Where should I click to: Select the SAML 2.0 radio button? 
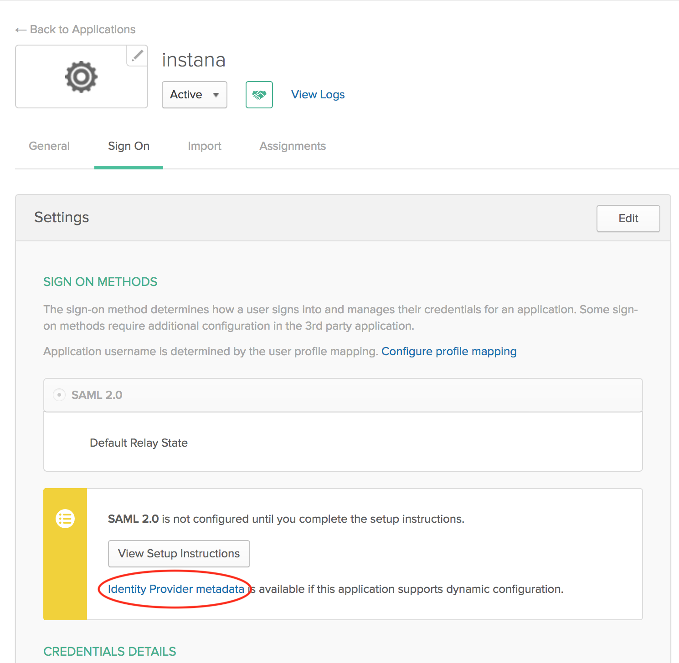point(59,395)
